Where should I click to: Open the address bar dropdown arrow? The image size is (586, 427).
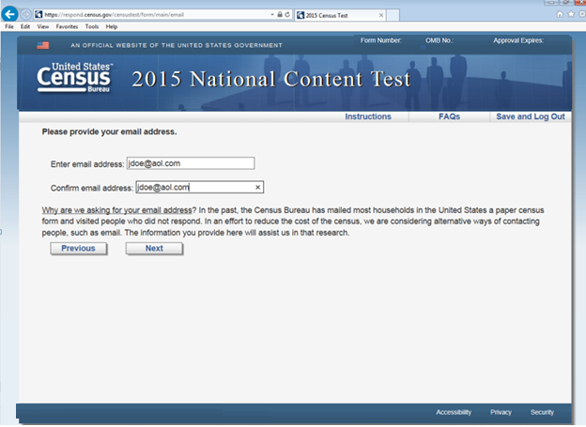(272, 15)
